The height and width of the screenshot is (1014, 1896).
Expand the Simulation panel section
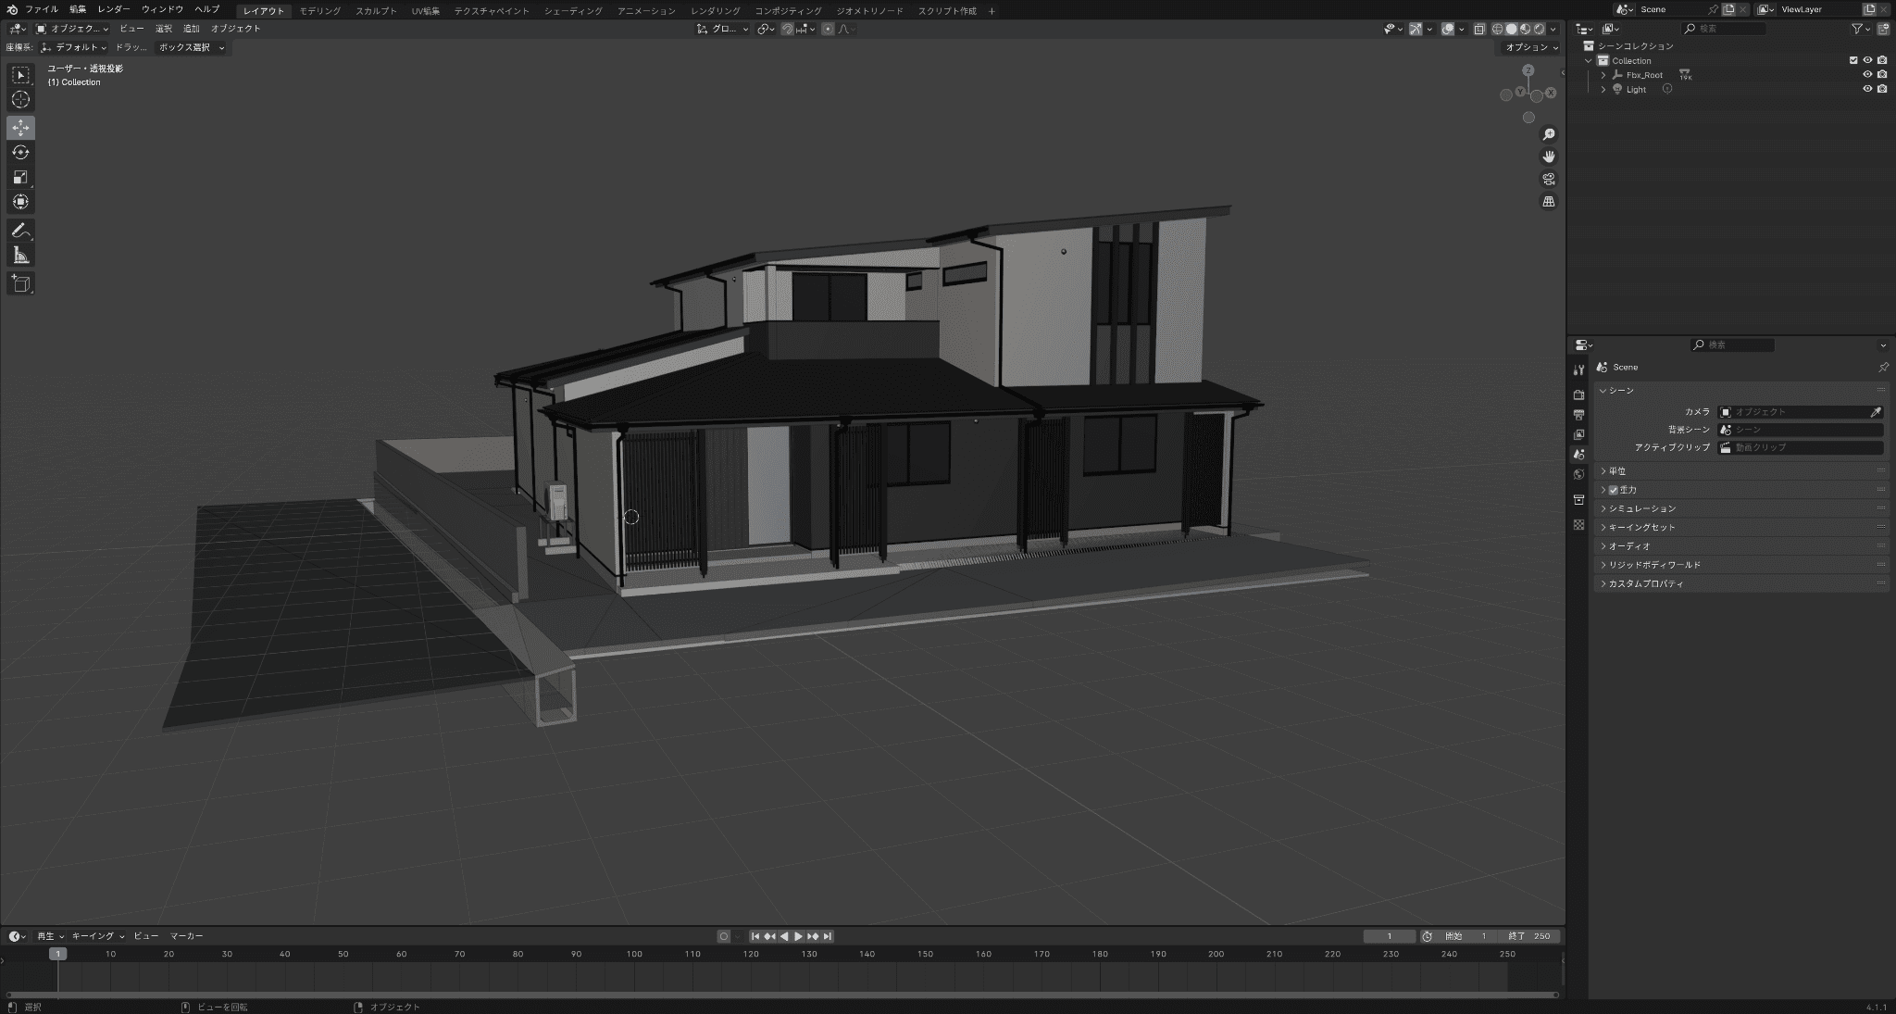click(x=1641, y=508)
